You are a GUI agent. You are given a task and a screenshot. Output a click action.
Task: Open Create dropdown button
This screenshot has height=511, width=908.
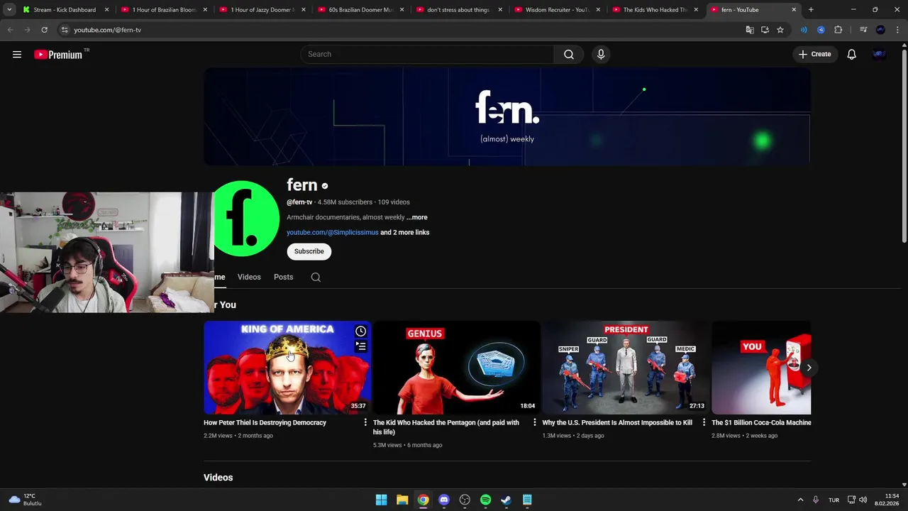814,55
